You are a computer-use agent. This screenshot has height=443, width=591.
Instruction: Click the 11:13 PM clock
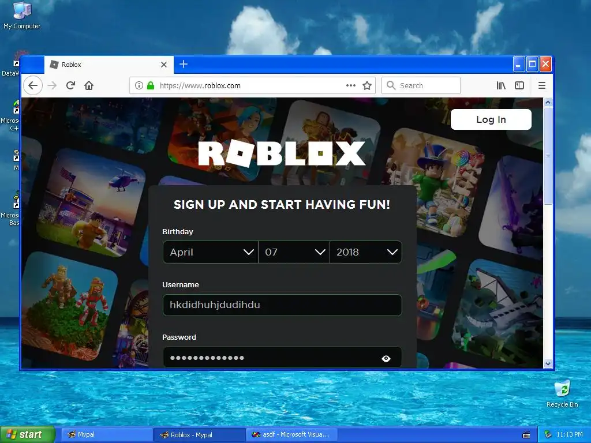point(569,435)
